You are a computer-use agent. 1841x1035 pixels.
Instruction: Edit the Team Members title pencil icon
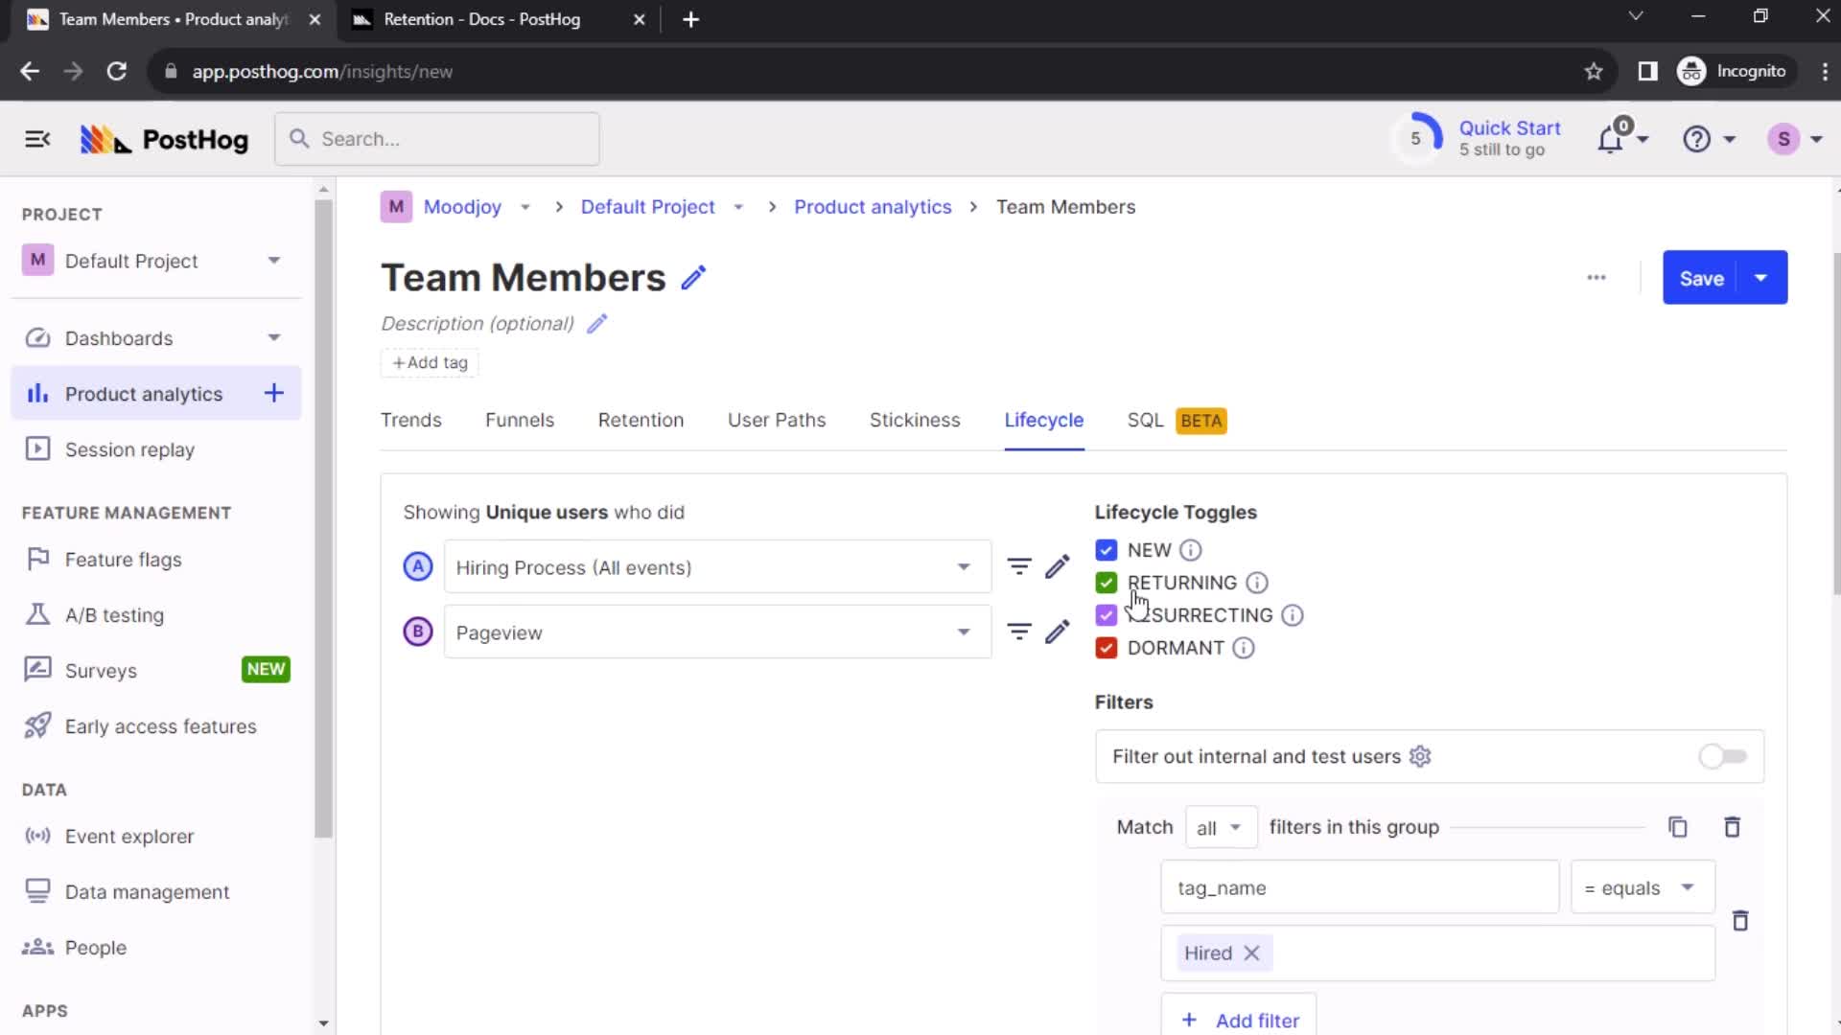point(693,278)
